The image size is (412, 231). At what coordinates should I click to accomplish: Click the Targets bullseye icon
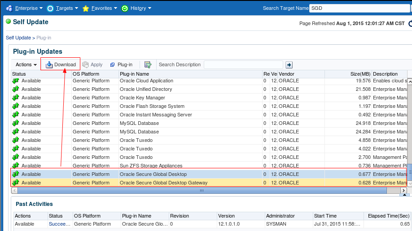pyautogui.click(x=50, y=9)
